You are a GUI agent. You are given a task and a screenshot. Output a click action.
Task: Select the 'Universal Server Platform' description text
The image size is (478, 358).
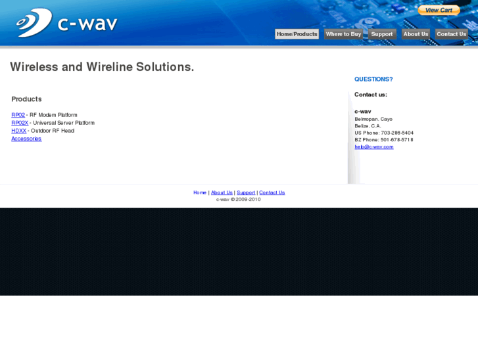point(64,123)
